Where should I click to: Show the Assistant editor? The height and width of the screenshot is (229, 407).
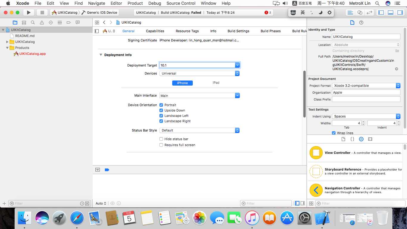(360, 13)
